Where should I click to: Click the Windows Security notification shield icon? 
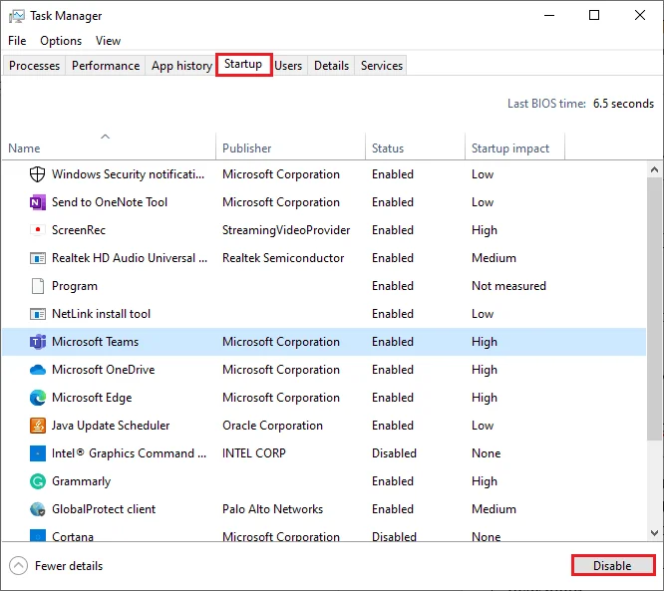pos(37,174)
